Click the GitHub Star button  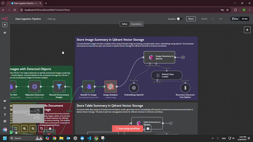tap(235, 19)
